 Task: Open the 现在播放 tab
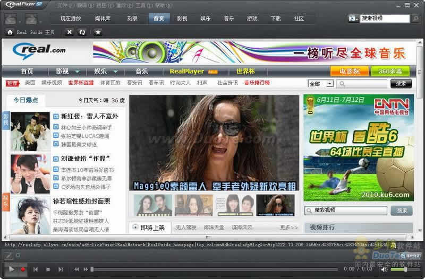71,19
